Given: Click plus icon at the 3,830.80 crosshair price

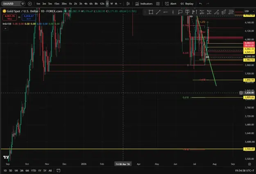Looking at the screenshot, I should (241, 93).
